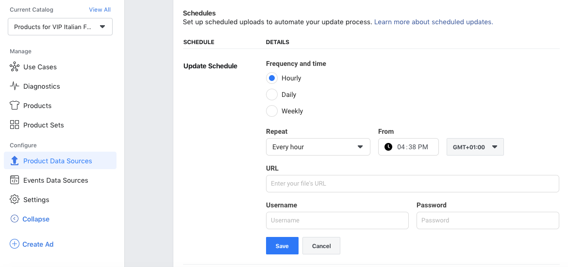568x267 pixels.
Task: Save the update schedule
Action: tap(282, 246)
